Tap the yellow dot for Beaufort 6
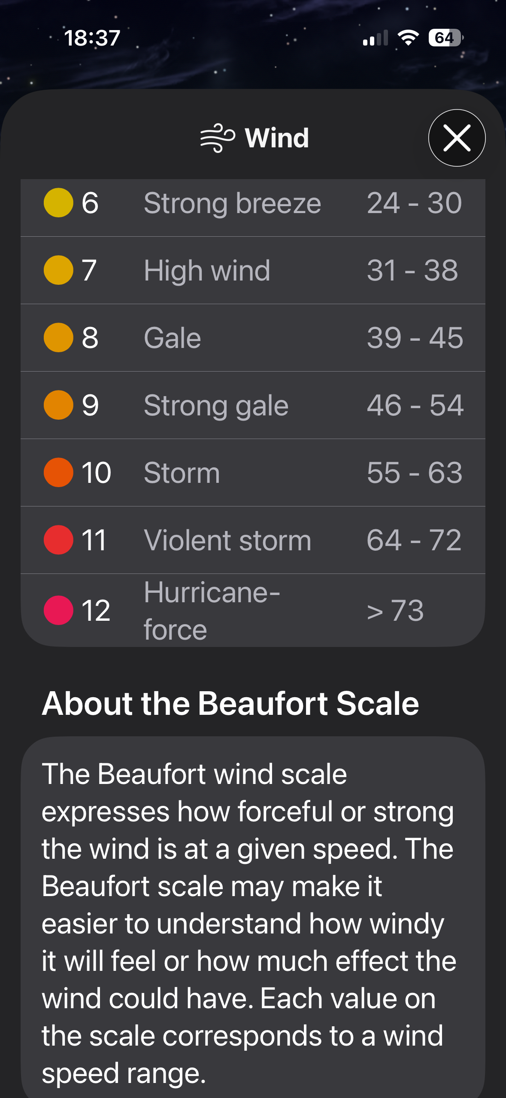Viewport: 506px width, 1098px height. (x=58, y=203)
